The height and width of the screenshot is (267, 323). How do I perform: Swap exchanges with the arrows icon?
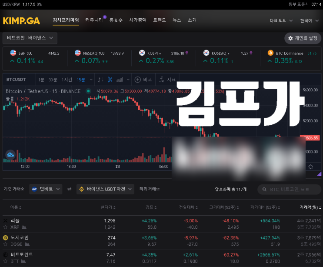click(70, 189)
